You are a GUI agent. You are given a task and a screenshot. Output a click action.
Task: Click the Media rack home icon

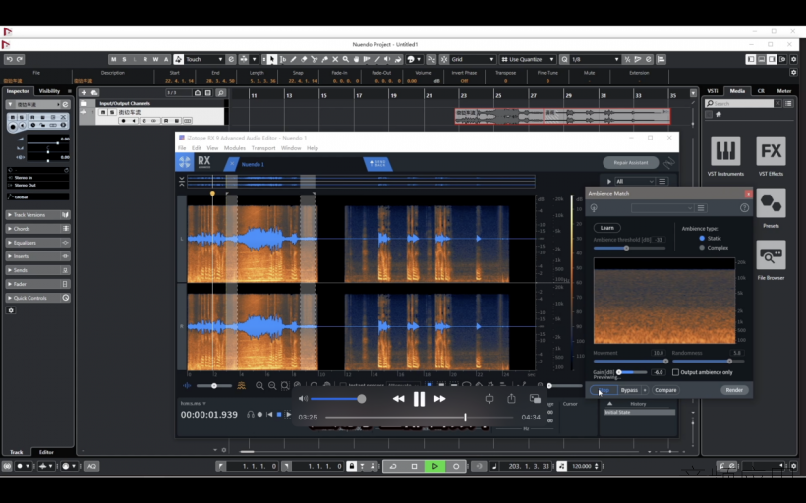coord(719,114)
